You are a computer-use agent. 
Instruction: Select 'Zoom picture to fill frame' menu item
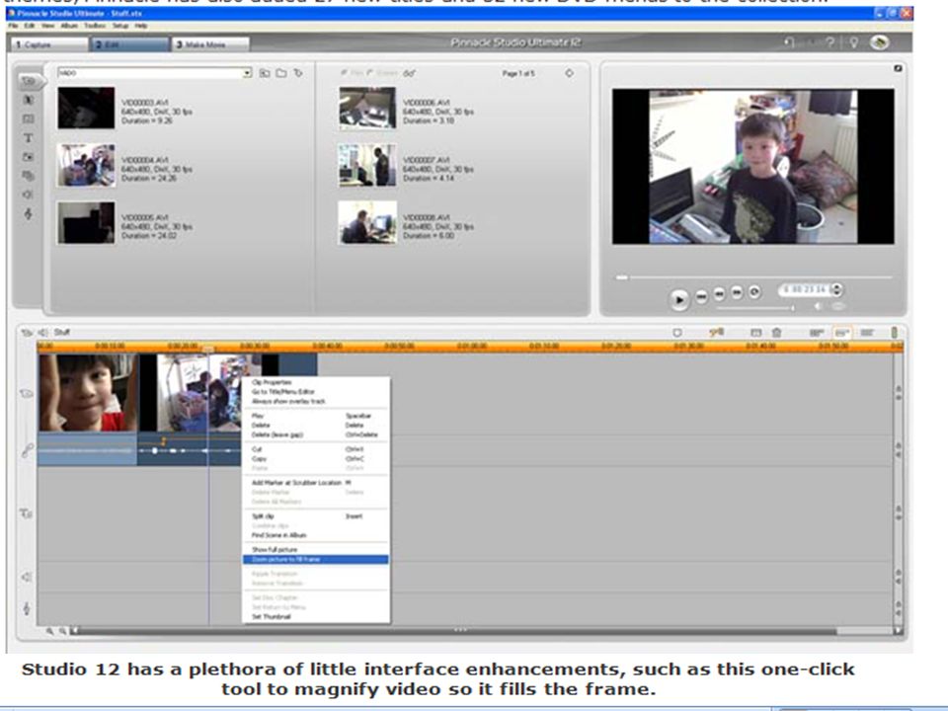[316, 559]
